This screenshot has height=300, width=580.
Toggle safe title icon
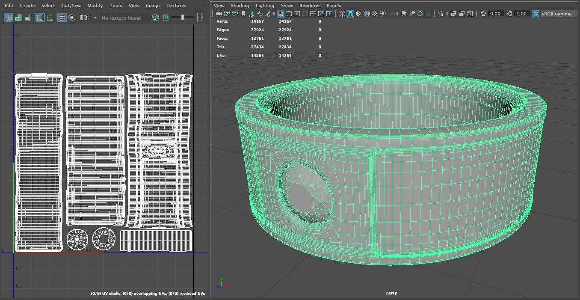(x=329, y=14)
